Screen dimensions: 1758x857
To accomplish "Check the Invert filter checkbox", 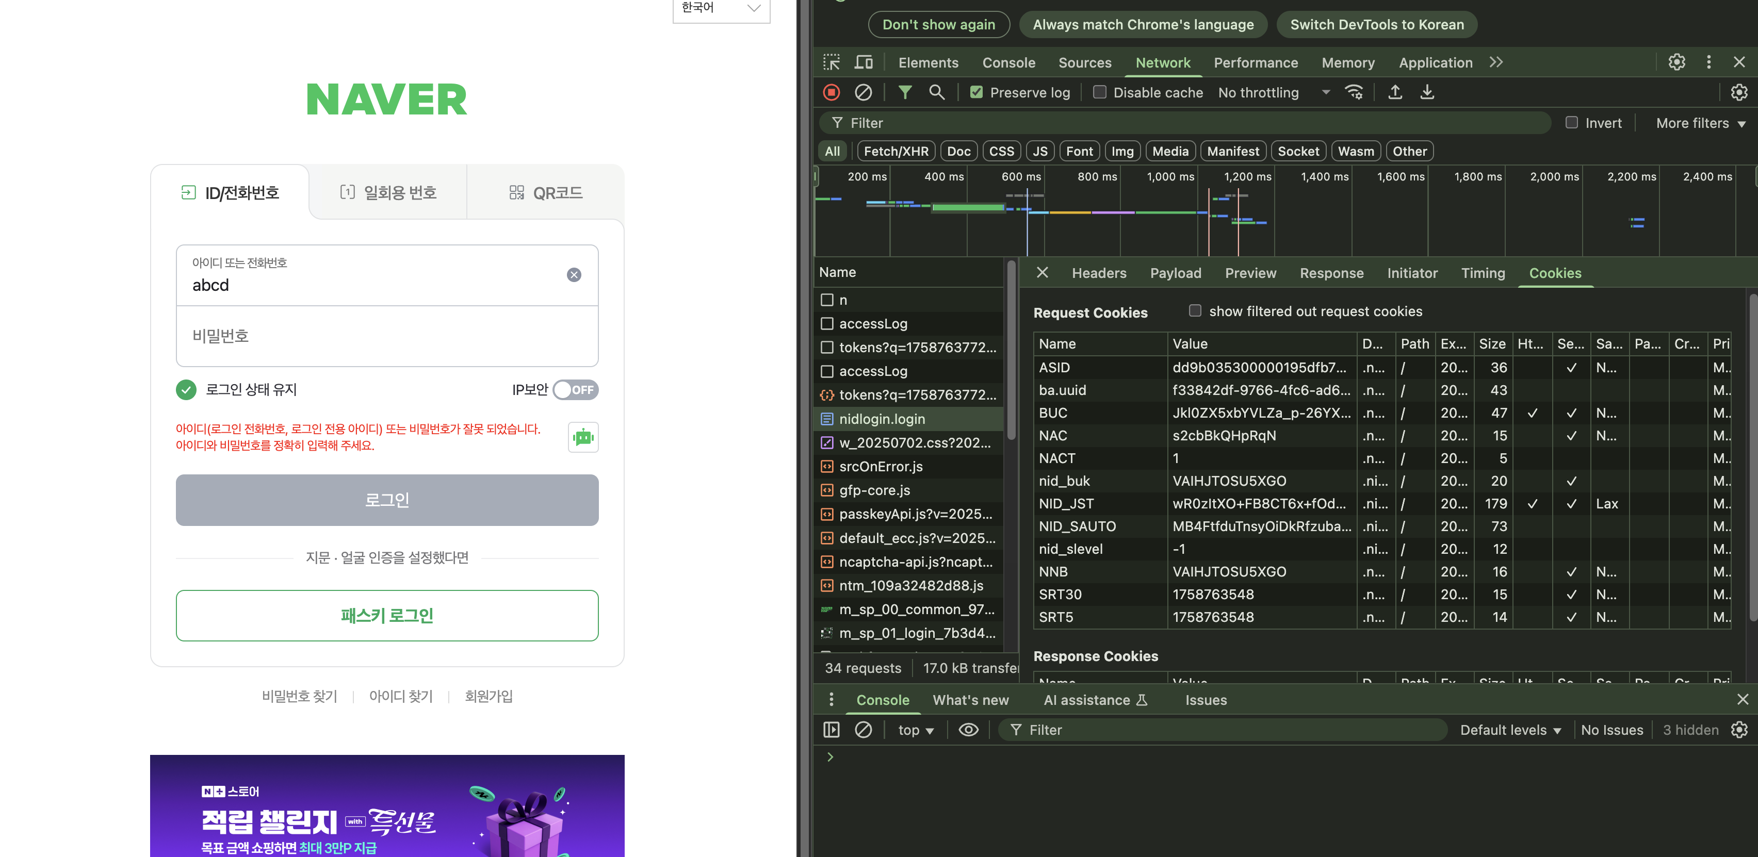I will [1572, 123].
